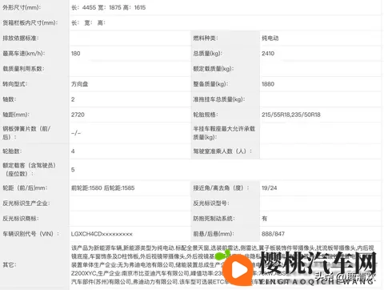The image size is (384, 290).
Task: Click the 准拖挂车总质量(kg) label
Action: pos(219,99)
